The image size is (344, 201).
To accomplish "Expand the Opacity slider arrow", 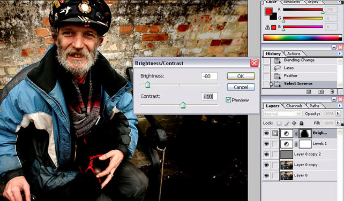I will [338, 114].
